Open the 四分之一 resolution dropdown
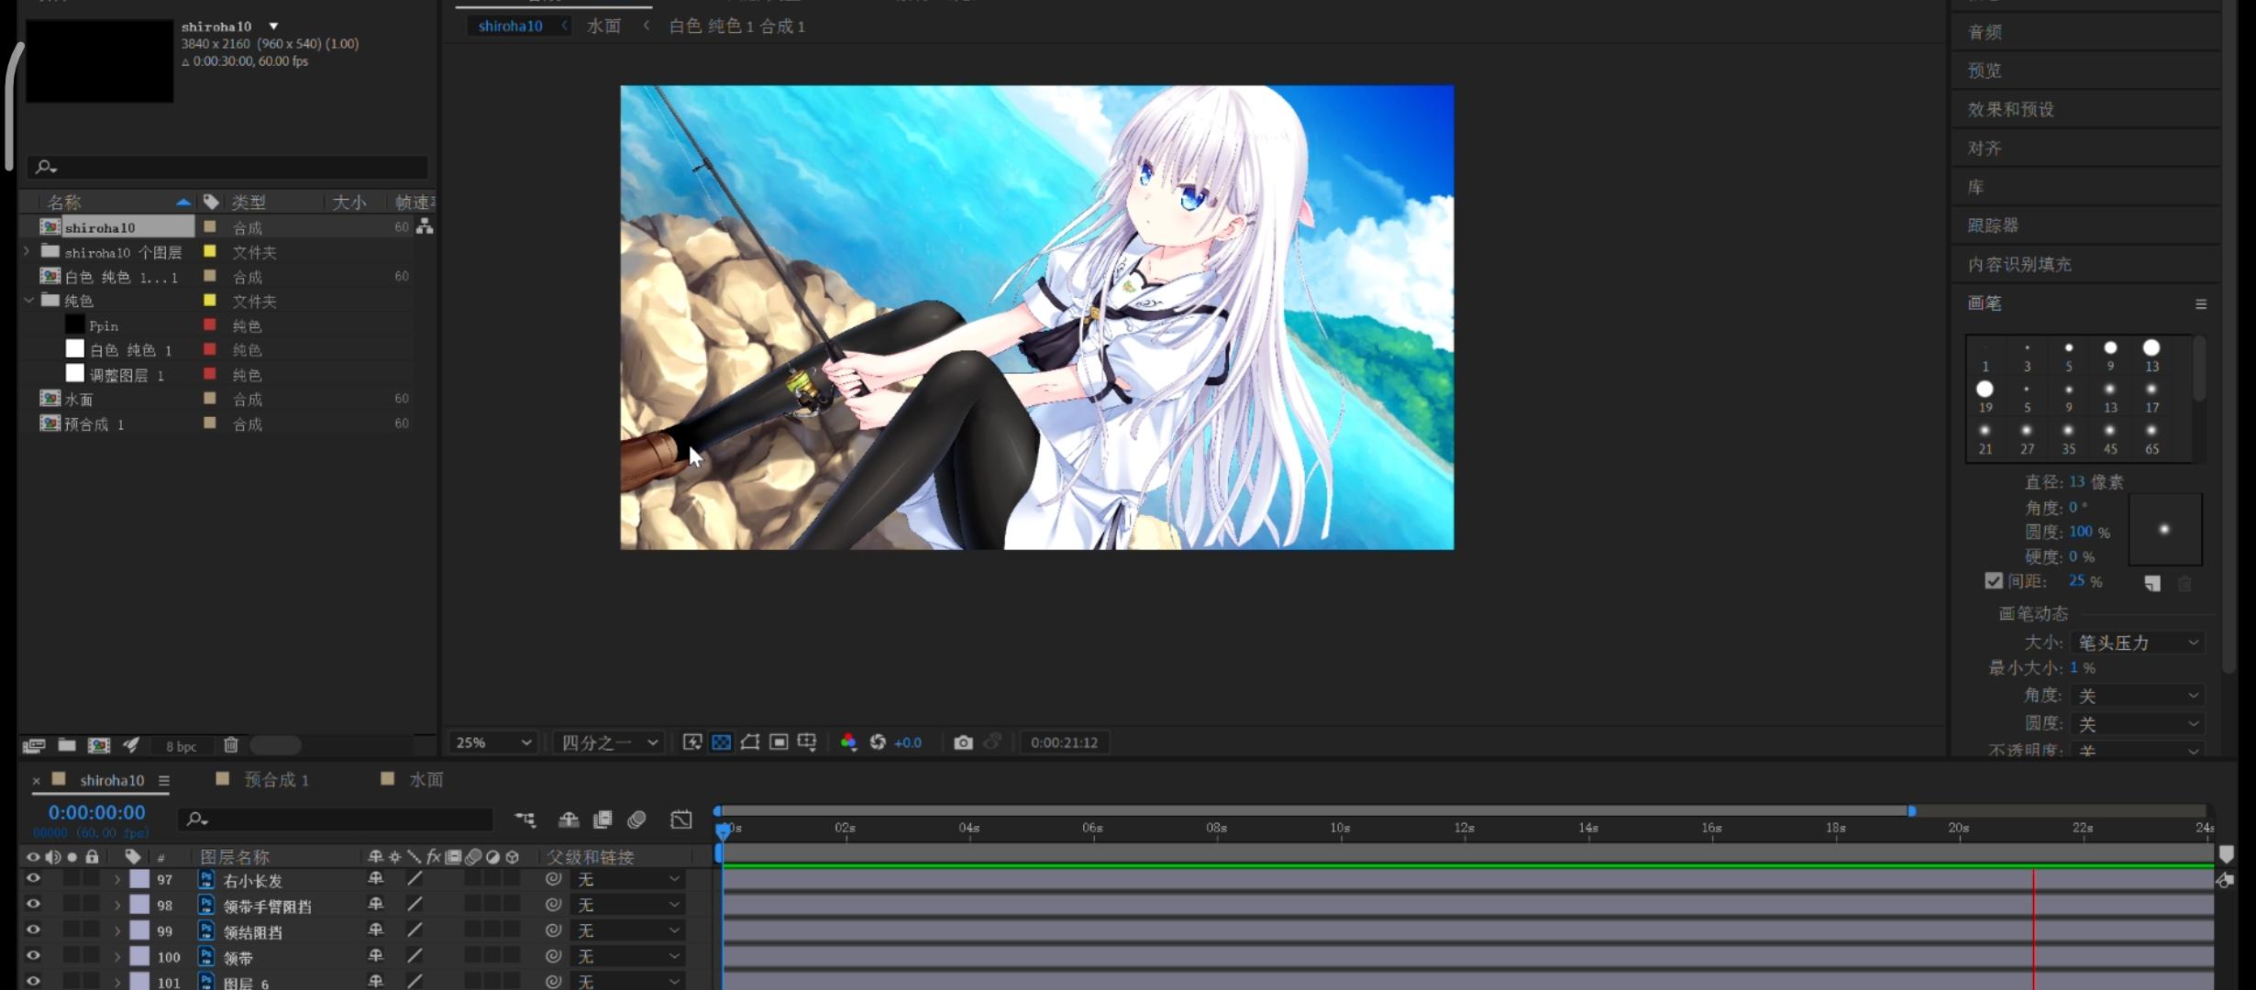Viewport: 2256px width, 990px height. (609, 742)
